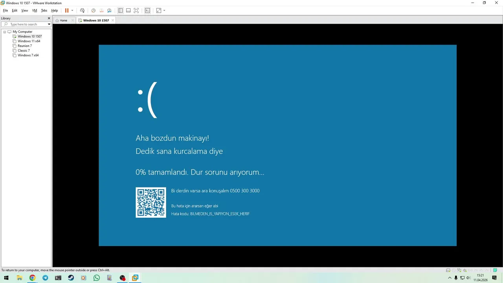The image size is (503, 283).
Task: Open the stretch options dropdown arrow
Action: 164,11
